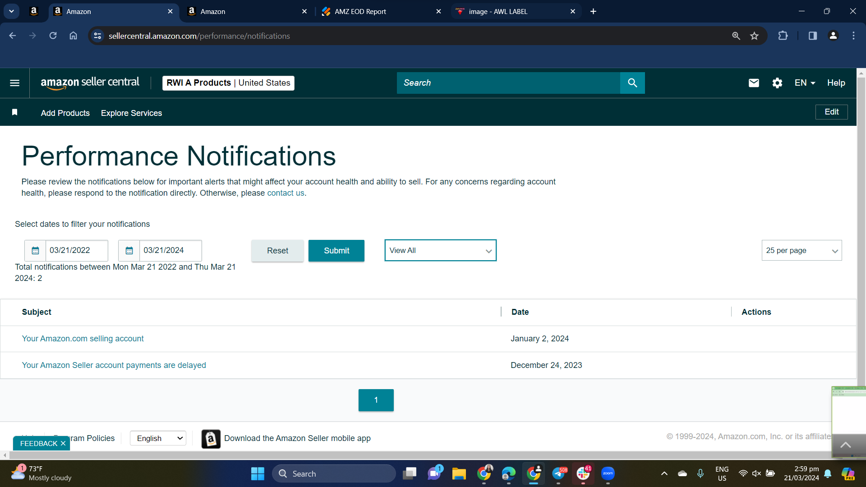The height and width of the screenshot is (487, 866).
Task: Open Telegram from the taskbar
Action: (x=558, y=473)
